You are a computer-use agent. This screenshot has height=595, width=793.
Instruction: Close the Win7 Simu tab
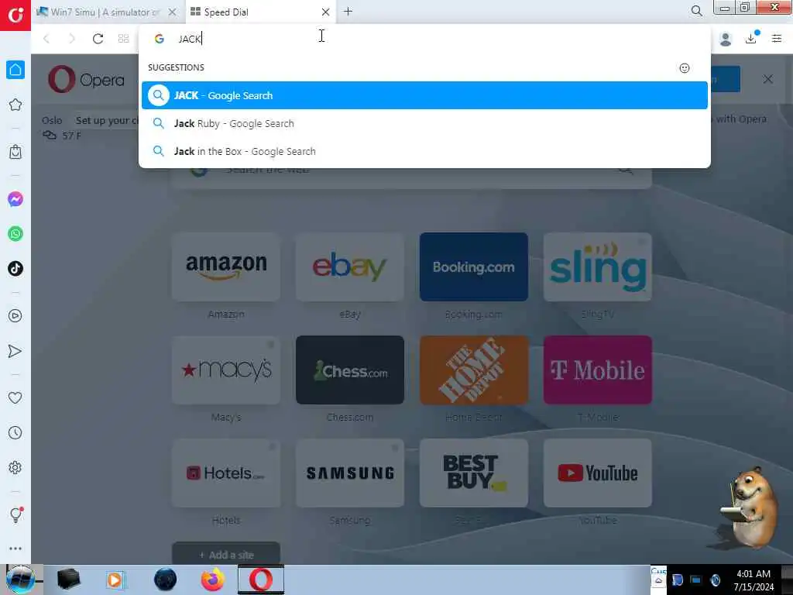(x=173, y=12)
